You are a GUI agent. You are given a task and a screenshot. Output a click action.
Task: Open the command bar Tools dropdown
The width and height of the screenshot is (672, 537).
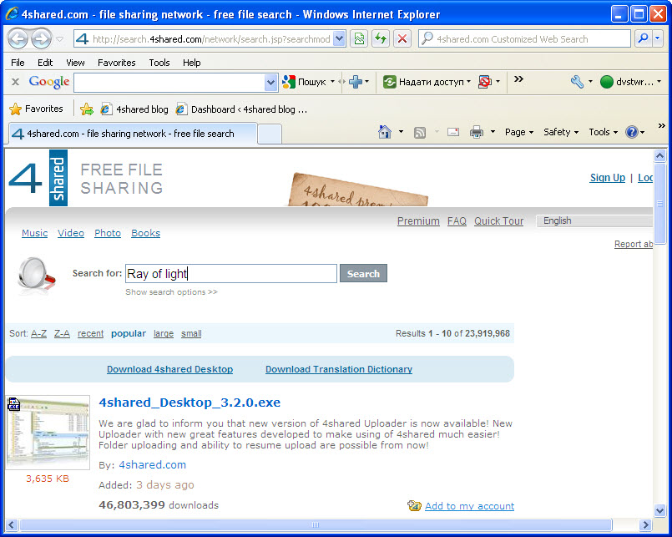[603, 132]
